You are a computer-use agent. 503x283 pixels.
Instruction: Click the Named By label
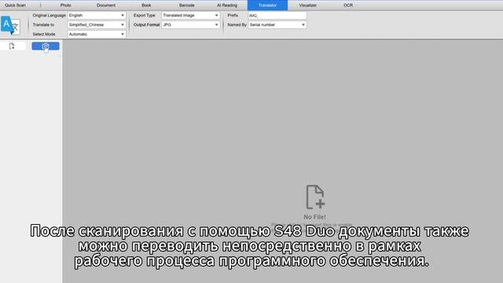[x=237, y=24]
